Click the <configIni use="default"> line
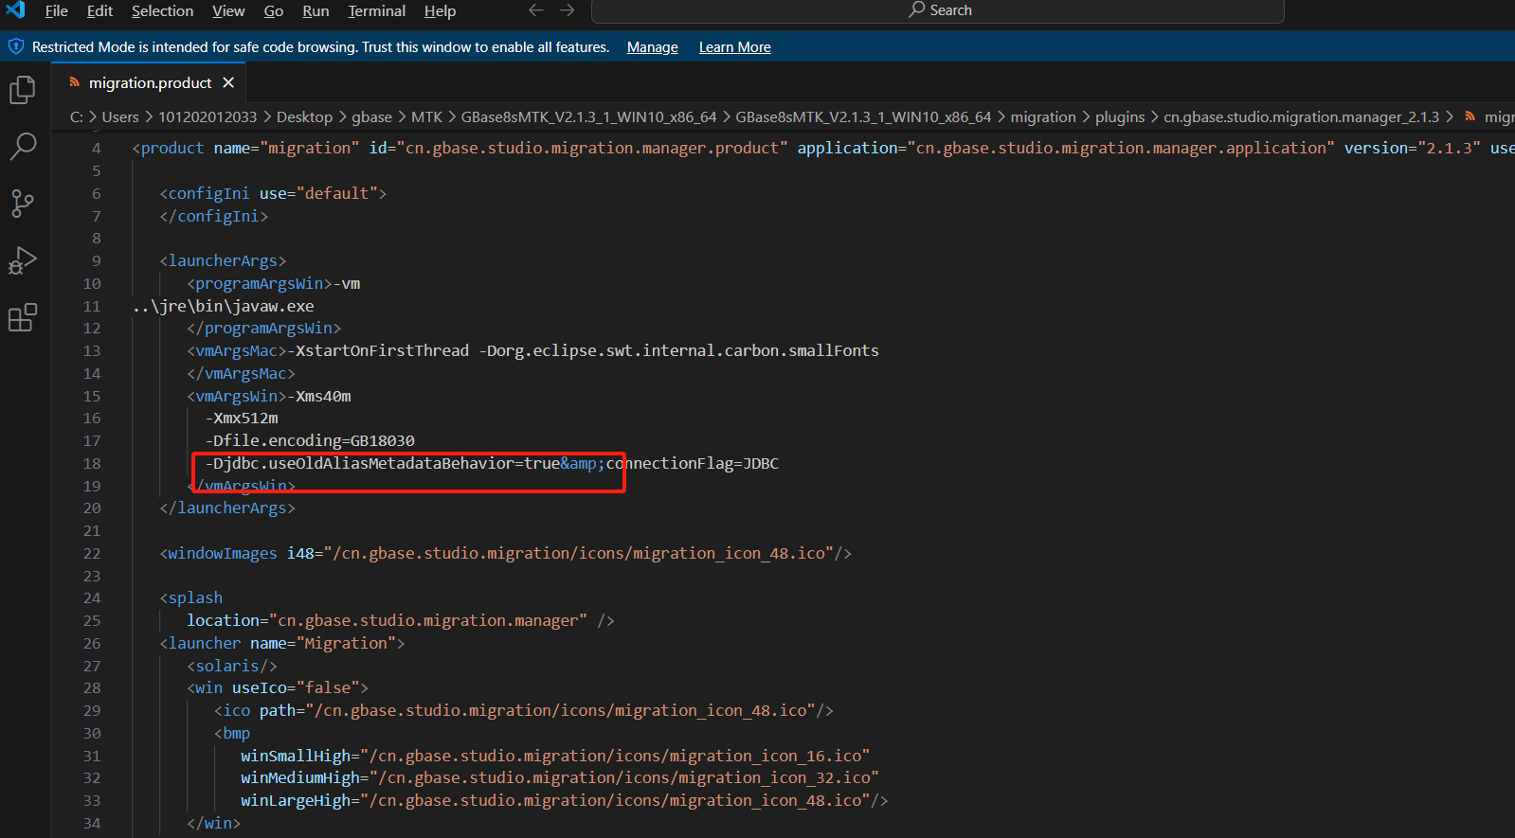 (273, 194)
